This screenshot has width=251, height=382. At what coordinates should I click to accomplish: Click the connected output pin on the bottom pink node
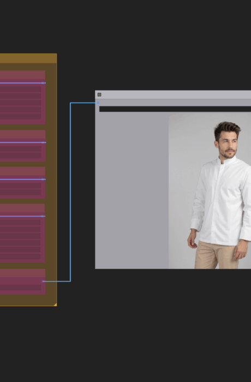pos(43,282)
